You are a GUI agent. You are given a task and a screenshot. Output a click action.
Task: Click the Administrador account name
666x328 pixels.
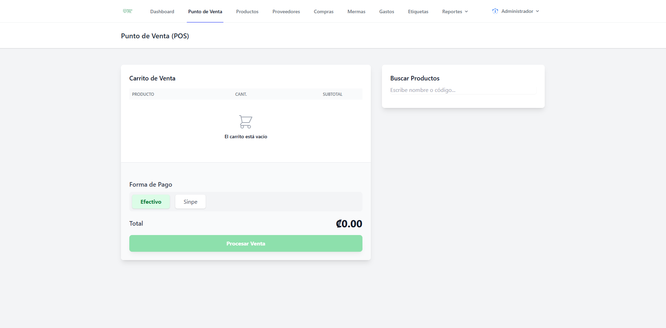click(x=517, y=11)
